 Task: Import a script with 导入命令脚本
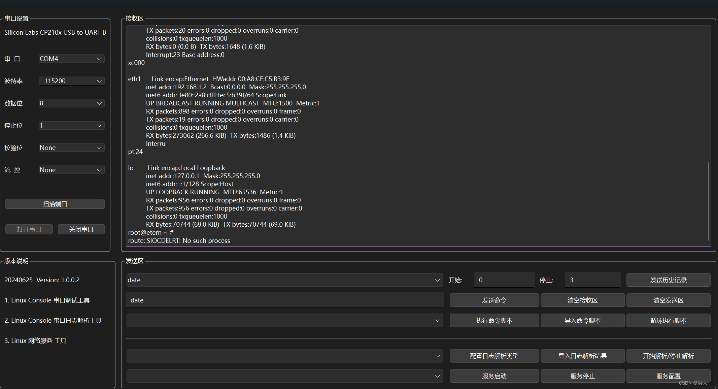pos(582,320)
